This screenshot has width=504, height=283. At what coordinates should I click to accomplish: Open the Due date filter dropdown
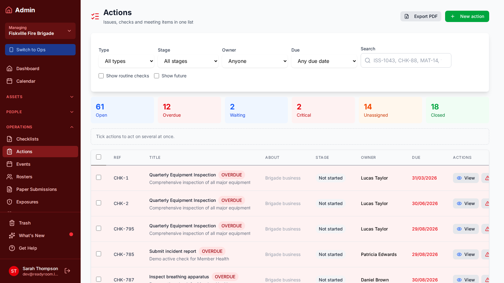[x=324, y=61]
